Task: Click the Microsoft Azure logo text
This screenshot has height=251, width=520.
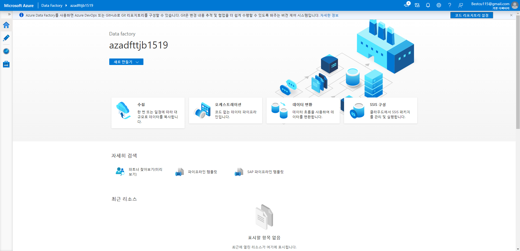Action: pyautogui.click(x=19, y=5)
